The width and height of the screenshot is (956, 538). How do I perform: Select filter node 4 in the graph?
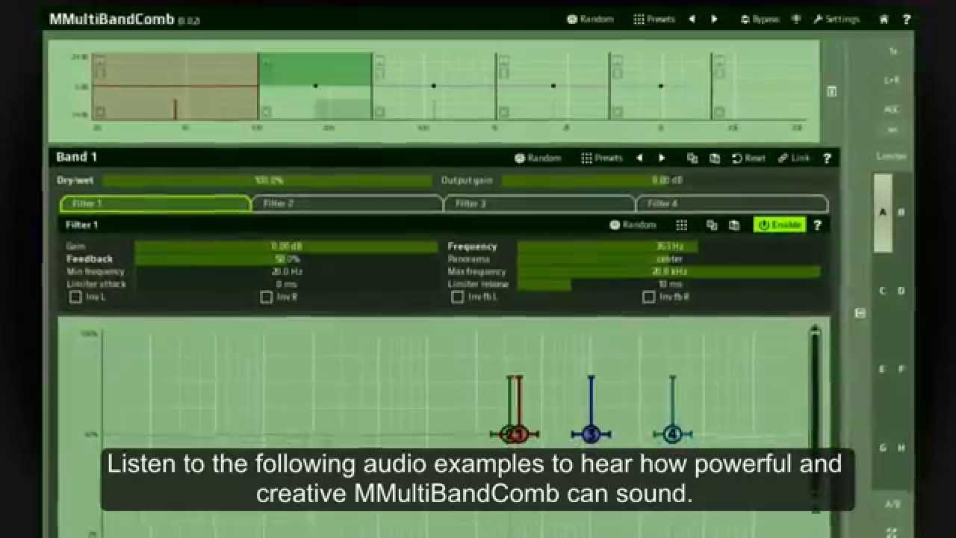(x=673, y=434)
